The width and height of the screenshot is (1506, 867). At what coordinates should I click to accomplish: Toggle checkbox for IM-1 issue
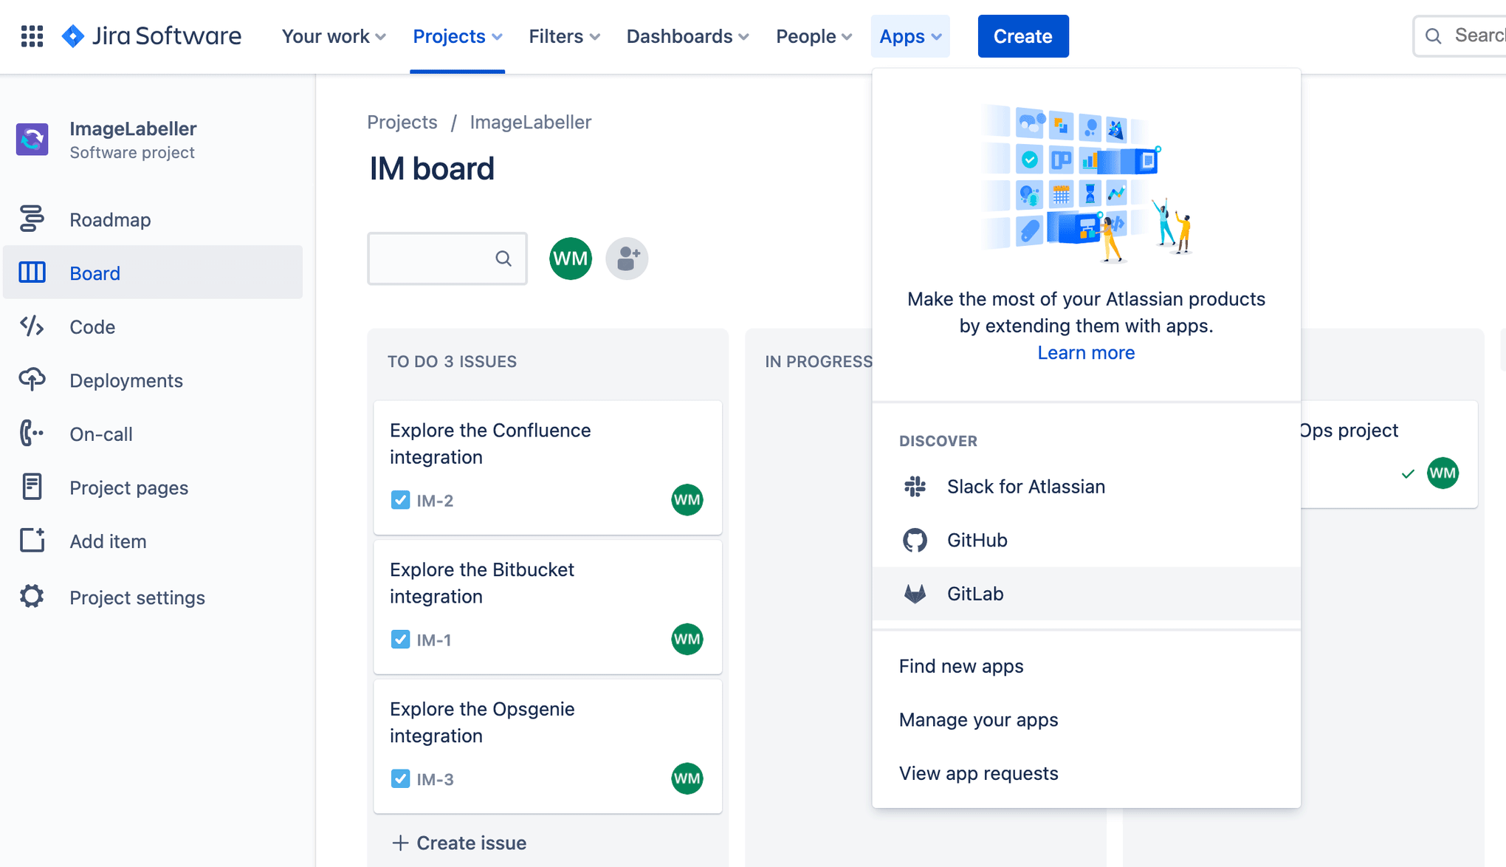[x=400, y=640]
